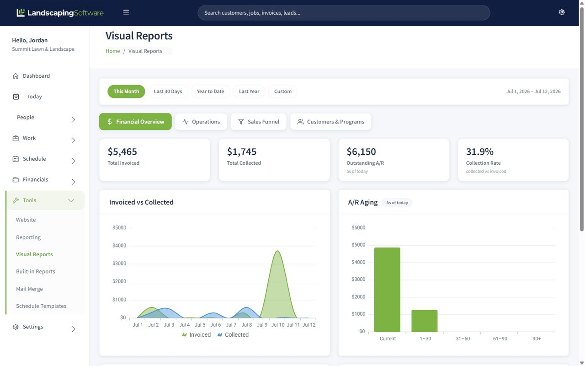The width and height of the screenshot is (585, 366).
Task: Click the Jul 1, 2026 – Jul 12, 2026 date range
Action: click(533, 91)
